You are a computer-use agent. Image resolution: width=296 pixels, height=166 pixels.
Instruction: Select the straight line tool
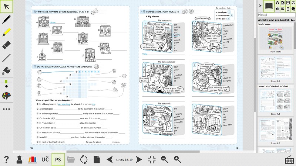(6, 58)
